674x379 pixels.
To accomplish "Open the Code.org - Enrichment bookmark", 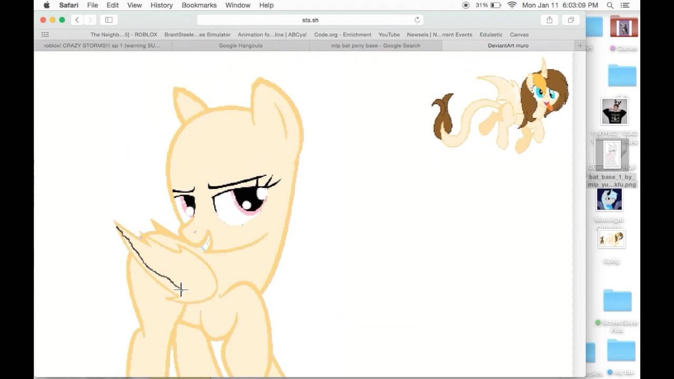I will [342, 35].
